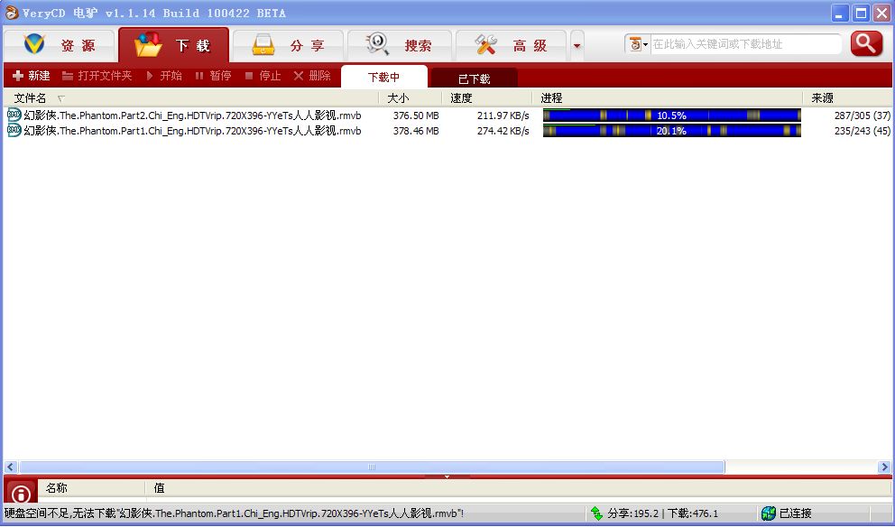Image resolution: width=895 pixels, height=527 pixels.
Task: Click the 10.5% progress bar
Action: [x=672, y=116]
